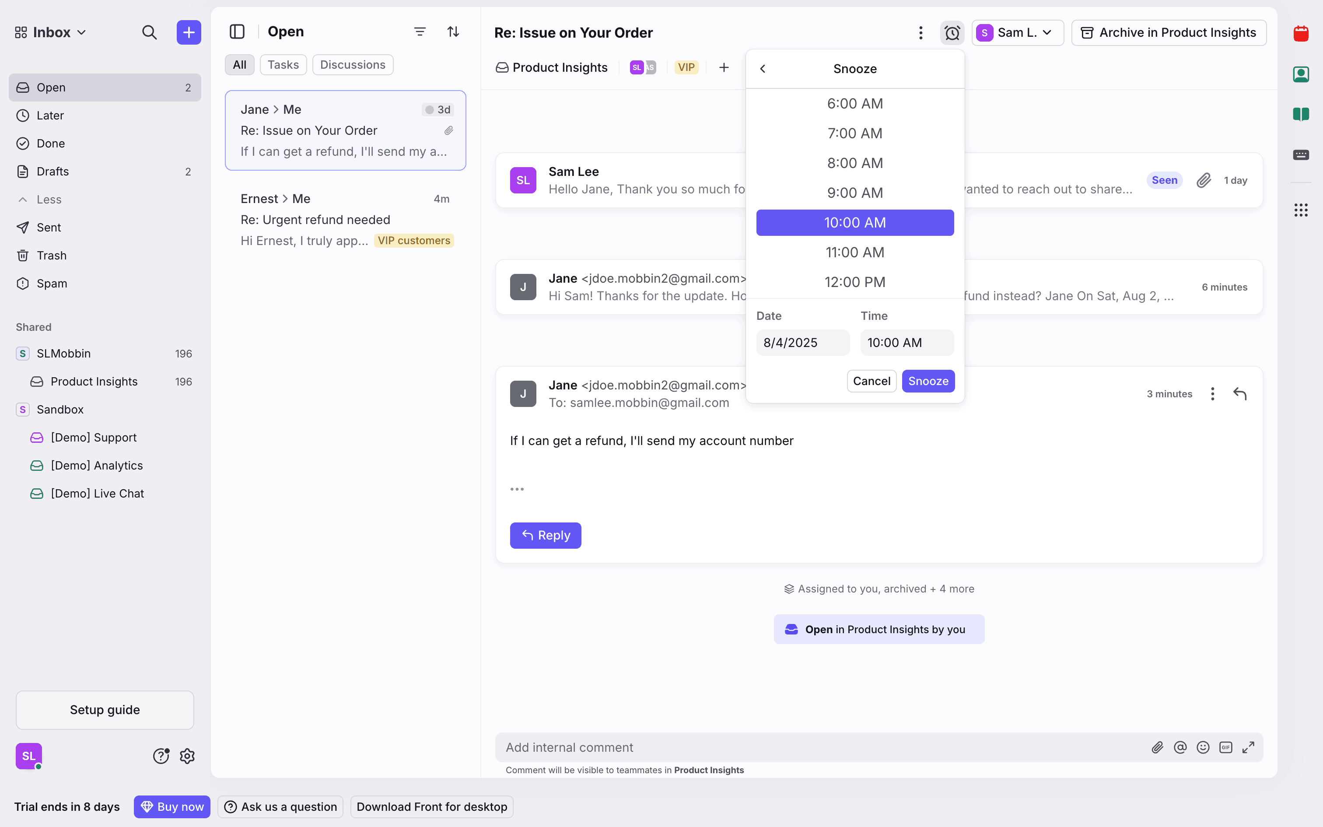The image size is (1323, 827).
Task: Collapse the Less sidebar section
Action: [x=49, y=200]
